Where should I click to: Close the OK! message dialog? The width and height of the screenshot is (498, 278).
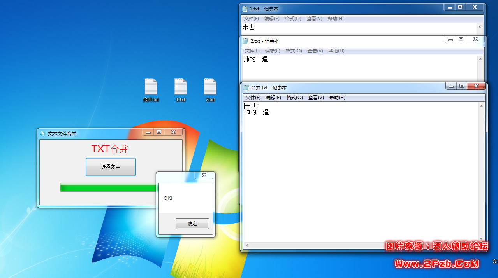click(x=204, y=175)
